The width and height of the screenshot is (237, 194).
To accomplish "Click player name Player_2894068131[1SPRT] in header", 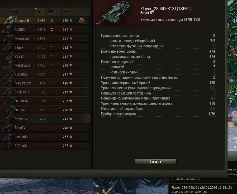I will (x=166, y=9).
